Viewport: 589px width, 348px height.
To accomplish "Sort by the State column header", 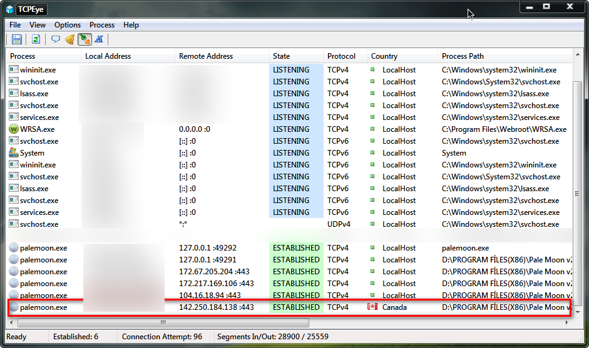I will click(296, 56).
